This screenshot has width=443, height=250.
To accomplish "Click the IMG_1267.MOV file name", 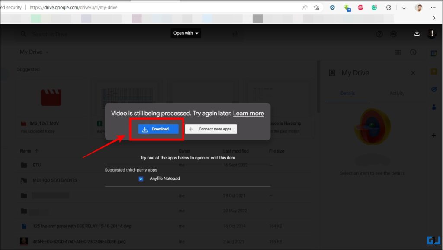I will point(44,123).
